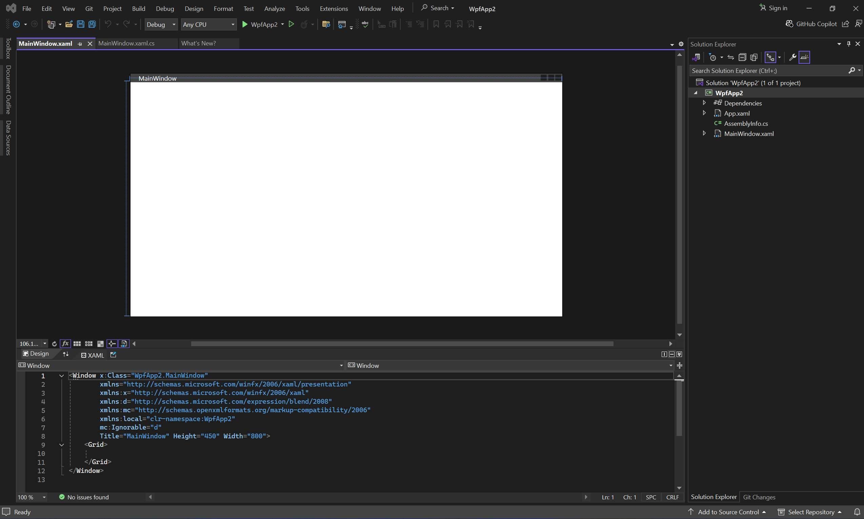
Task: Pop out XAML pane icon
Action: click(113, 355)
